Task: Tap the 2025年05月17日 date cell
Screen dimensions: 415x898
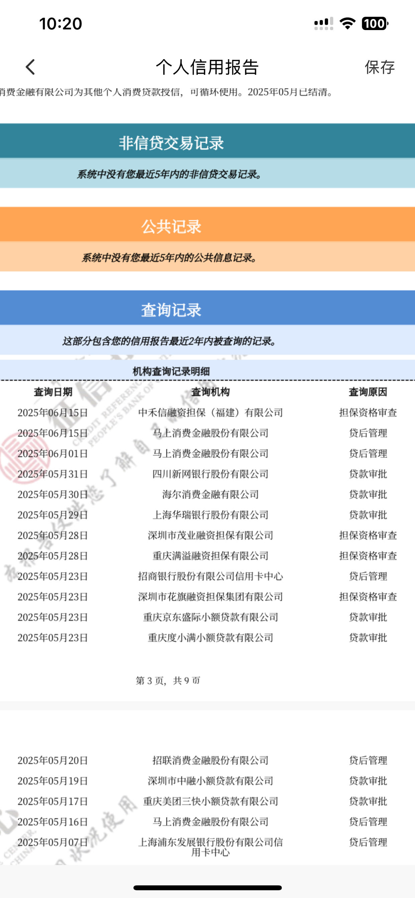Action: click(53, 801)
